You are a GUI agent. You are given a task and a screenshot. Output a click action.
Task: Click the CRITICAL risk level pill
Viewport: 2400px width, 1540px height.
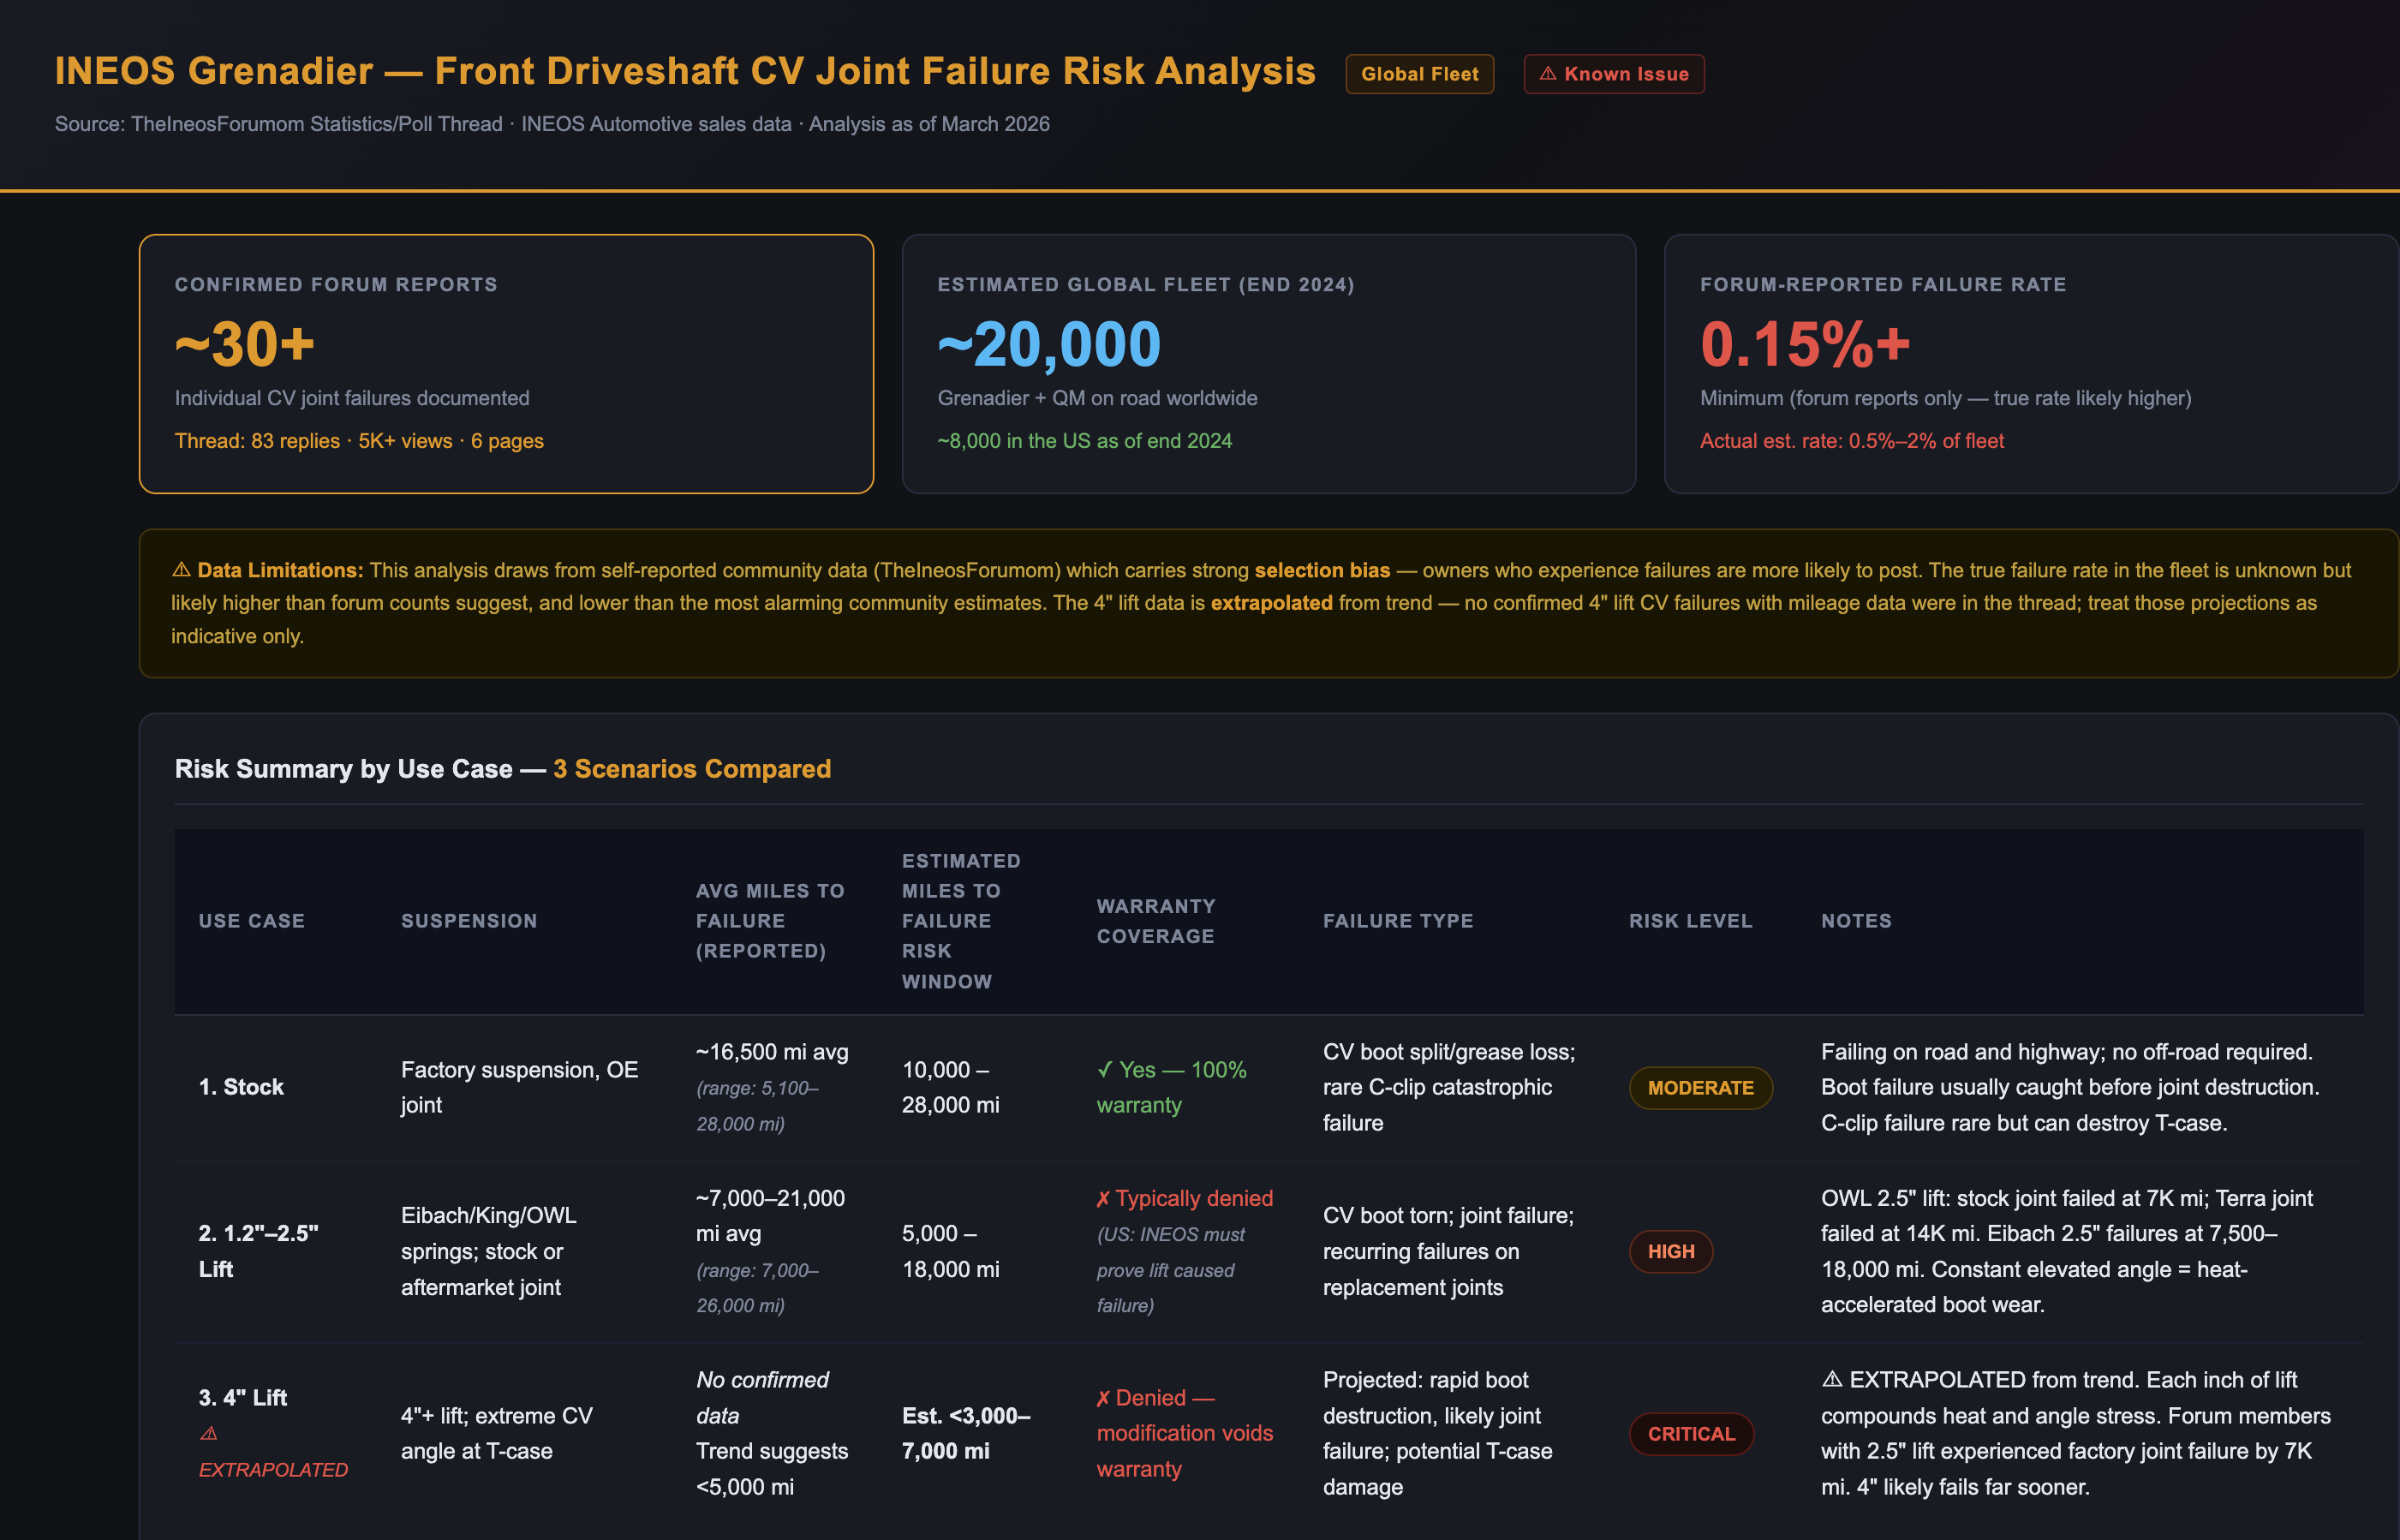[x=1691, y=1434]
